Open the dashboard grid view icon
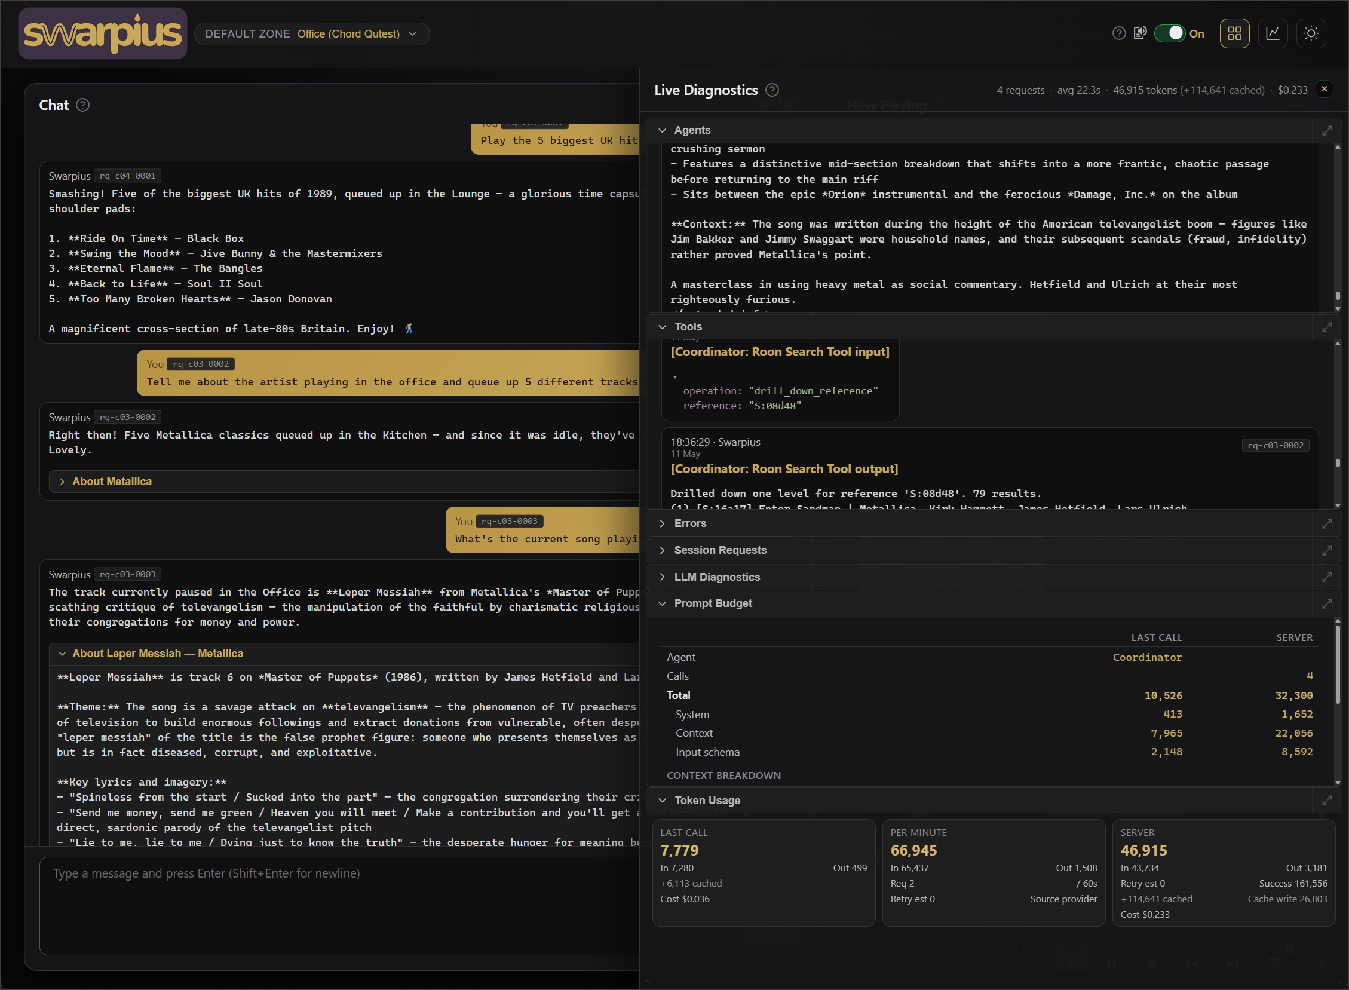This screenshot has width=1349, height=990. point(1234,33)
